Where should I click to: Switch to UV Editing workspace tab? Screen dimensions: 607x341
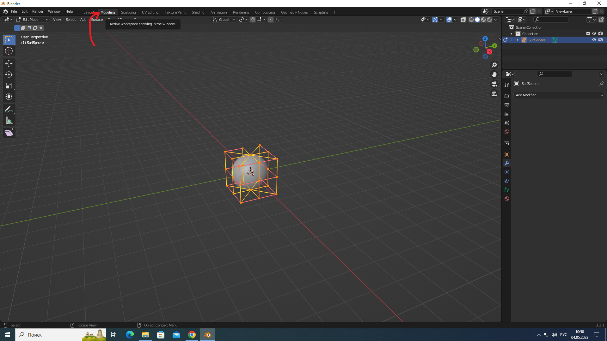pos(150,12)
